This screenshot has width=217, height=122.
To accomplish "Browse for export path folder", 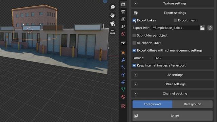I will coord(202,28).
